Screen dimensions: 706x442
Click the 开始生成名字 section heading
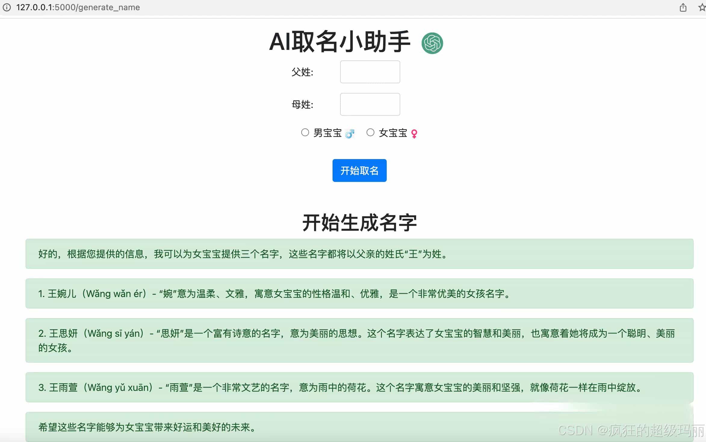click(360, 223)
